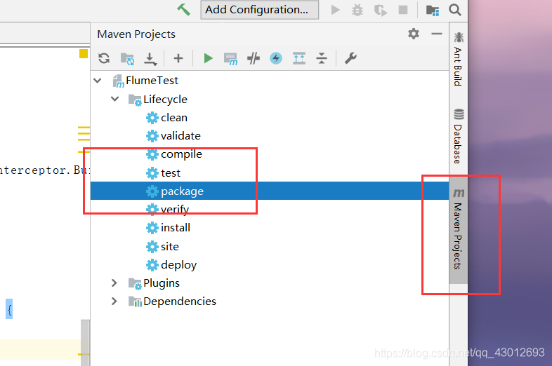Click the highlighted opening brace in editor

(x=9, y=309)
